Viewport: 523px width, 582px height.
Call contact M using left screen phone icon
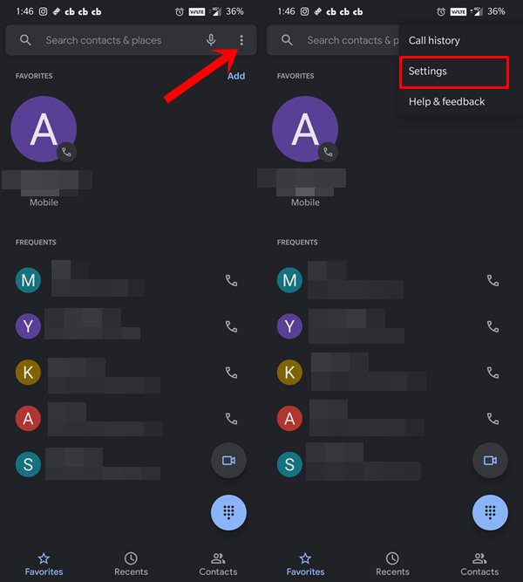point(231,281)
